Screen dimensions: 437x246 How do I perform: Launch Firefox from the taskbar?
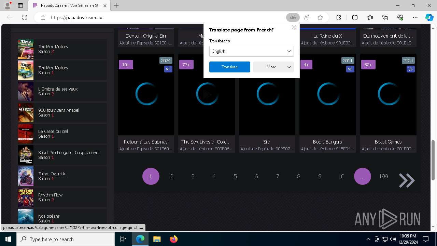pyautogui.click(x=173, y=239)
